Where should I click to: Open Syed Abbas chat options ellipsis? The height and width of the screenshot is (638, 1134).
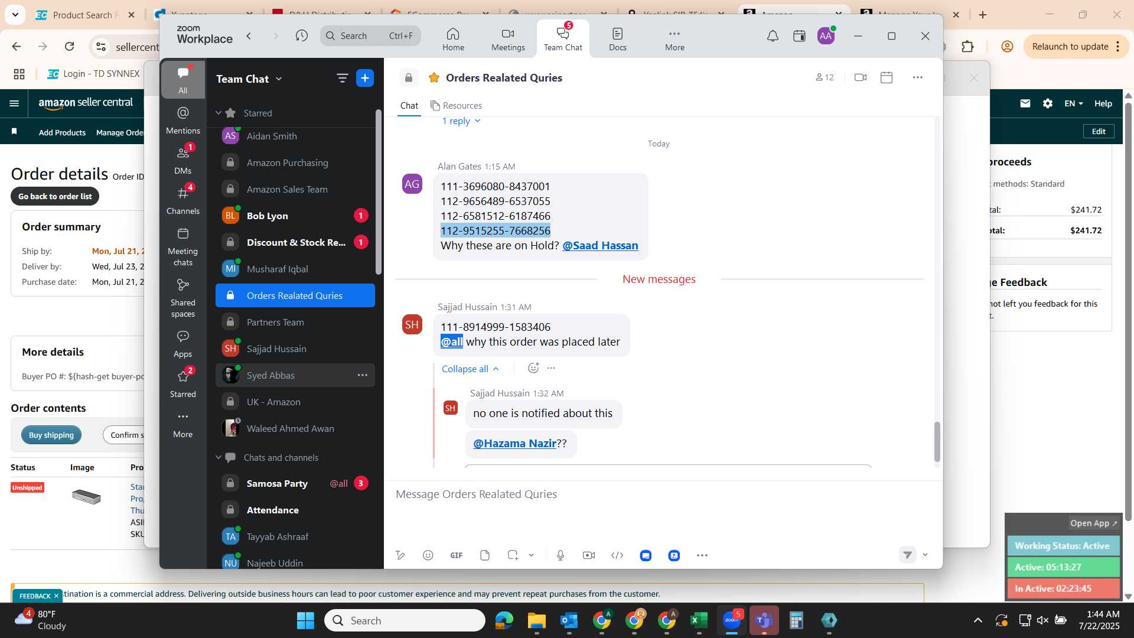[x=362, y=375]
